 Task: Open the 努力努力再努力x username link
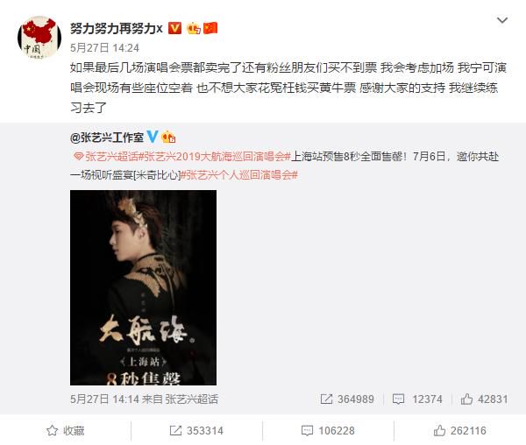point(116,29)
